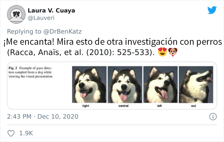Click the heart-eyes emoji in tweet
224x142 pixels.
click(163, 52)
